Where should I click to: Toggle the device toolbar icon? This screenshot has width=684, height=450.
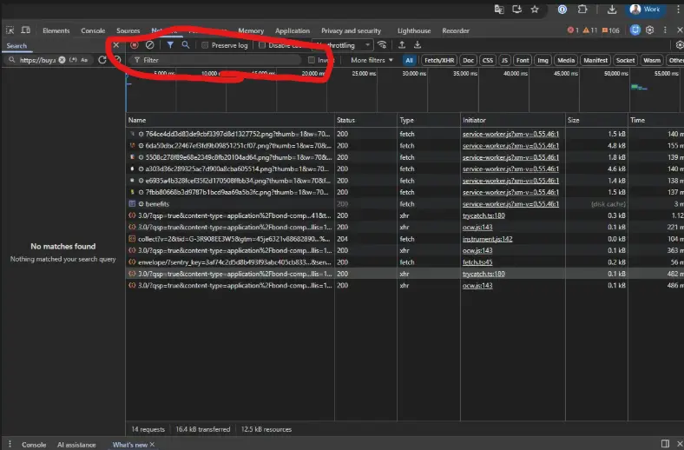tap(26, 30)
